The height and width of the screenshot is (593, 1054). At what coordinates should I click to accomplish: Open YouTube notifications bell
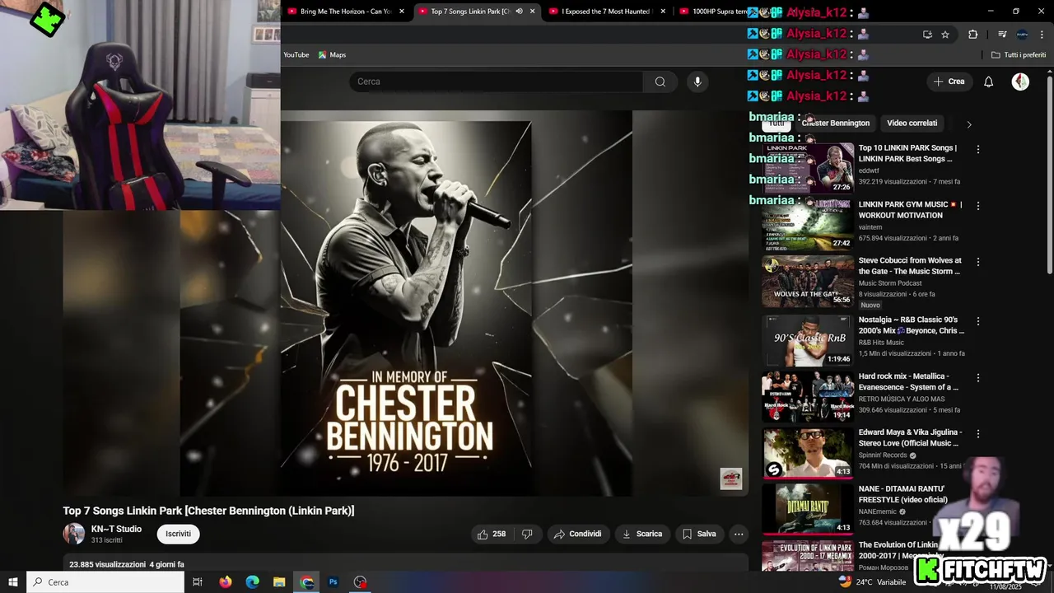click(x=989, y=82)
